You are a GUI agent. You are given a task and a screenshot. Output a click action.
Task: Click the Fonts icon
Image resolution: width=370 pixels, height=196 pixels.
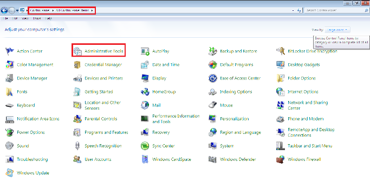point(9,92)
